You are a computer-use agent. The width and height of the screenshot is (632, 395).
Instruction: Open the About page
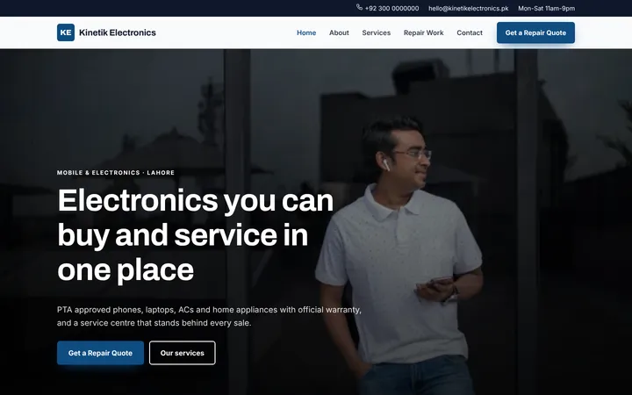tap(339, 32)
